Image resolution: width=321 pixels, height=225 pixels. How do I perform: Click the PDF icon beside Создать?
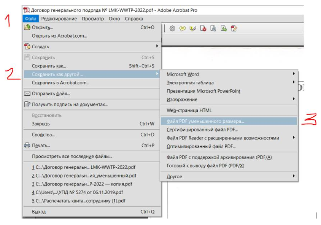[27, 46]
